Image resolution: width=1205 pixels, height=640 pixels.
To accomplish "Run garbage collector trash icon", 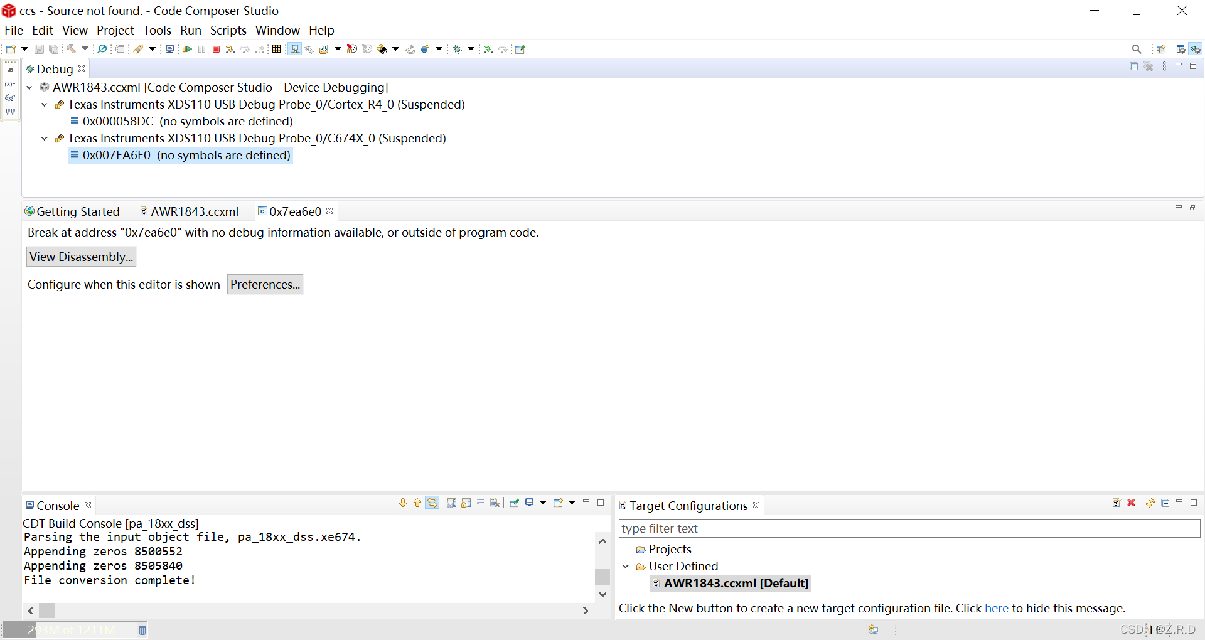I will pyautogui.click(x=142, y=630).
